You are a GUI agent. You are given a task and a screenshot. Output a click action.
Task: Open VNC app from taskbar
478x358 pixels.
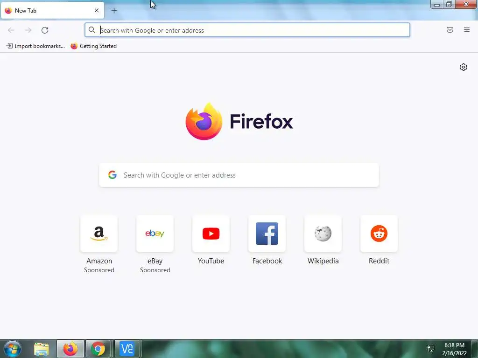127,349
